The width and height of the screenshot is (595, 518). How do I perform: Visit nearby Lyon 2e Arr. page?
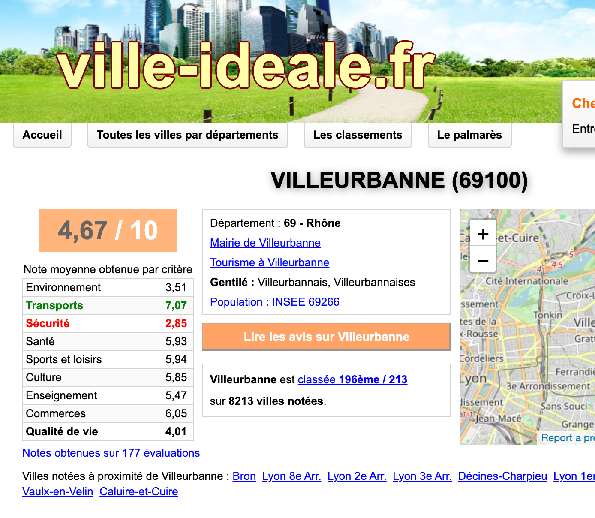357,476
